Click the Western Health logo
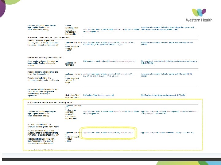The image size is (221, 165). pos(199,15)
